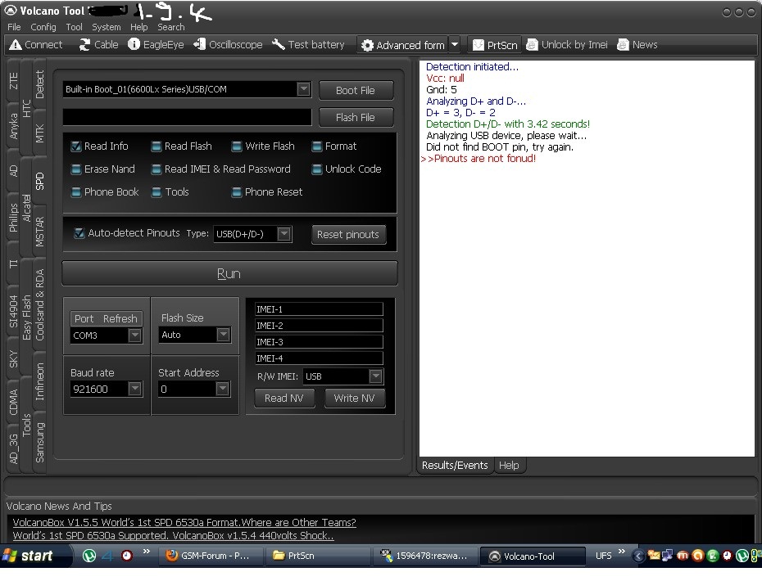Toggle the Write Flash checkbox
Viewport: 762px width, 581px height.
click(x=237, y=146)
